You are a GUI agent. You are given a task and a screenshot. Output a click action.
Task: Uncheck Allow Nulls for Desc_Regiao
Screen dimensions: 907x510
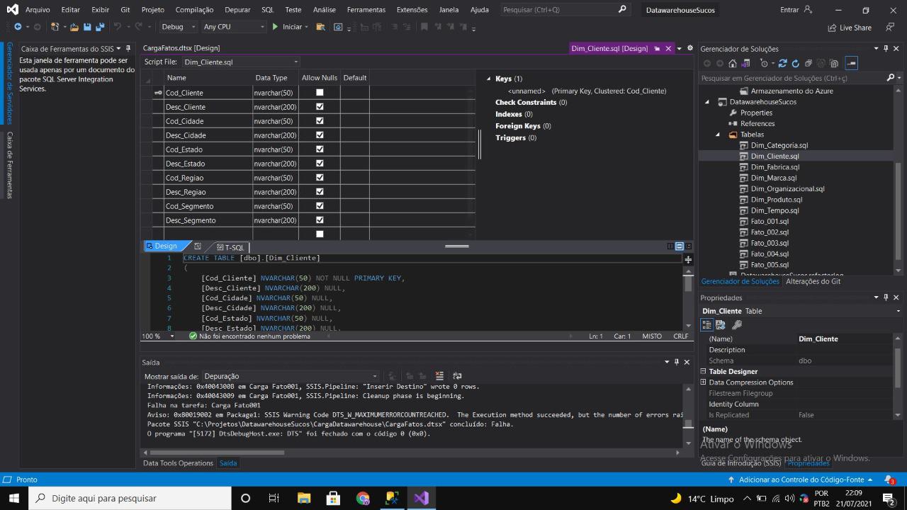tap(320, 191)
